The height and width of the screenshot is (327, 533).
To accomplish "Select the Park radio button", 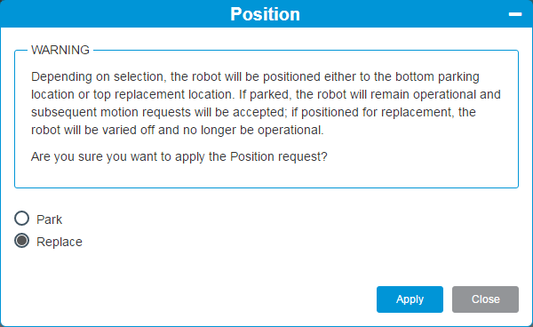I will click(x=21, y=219).
